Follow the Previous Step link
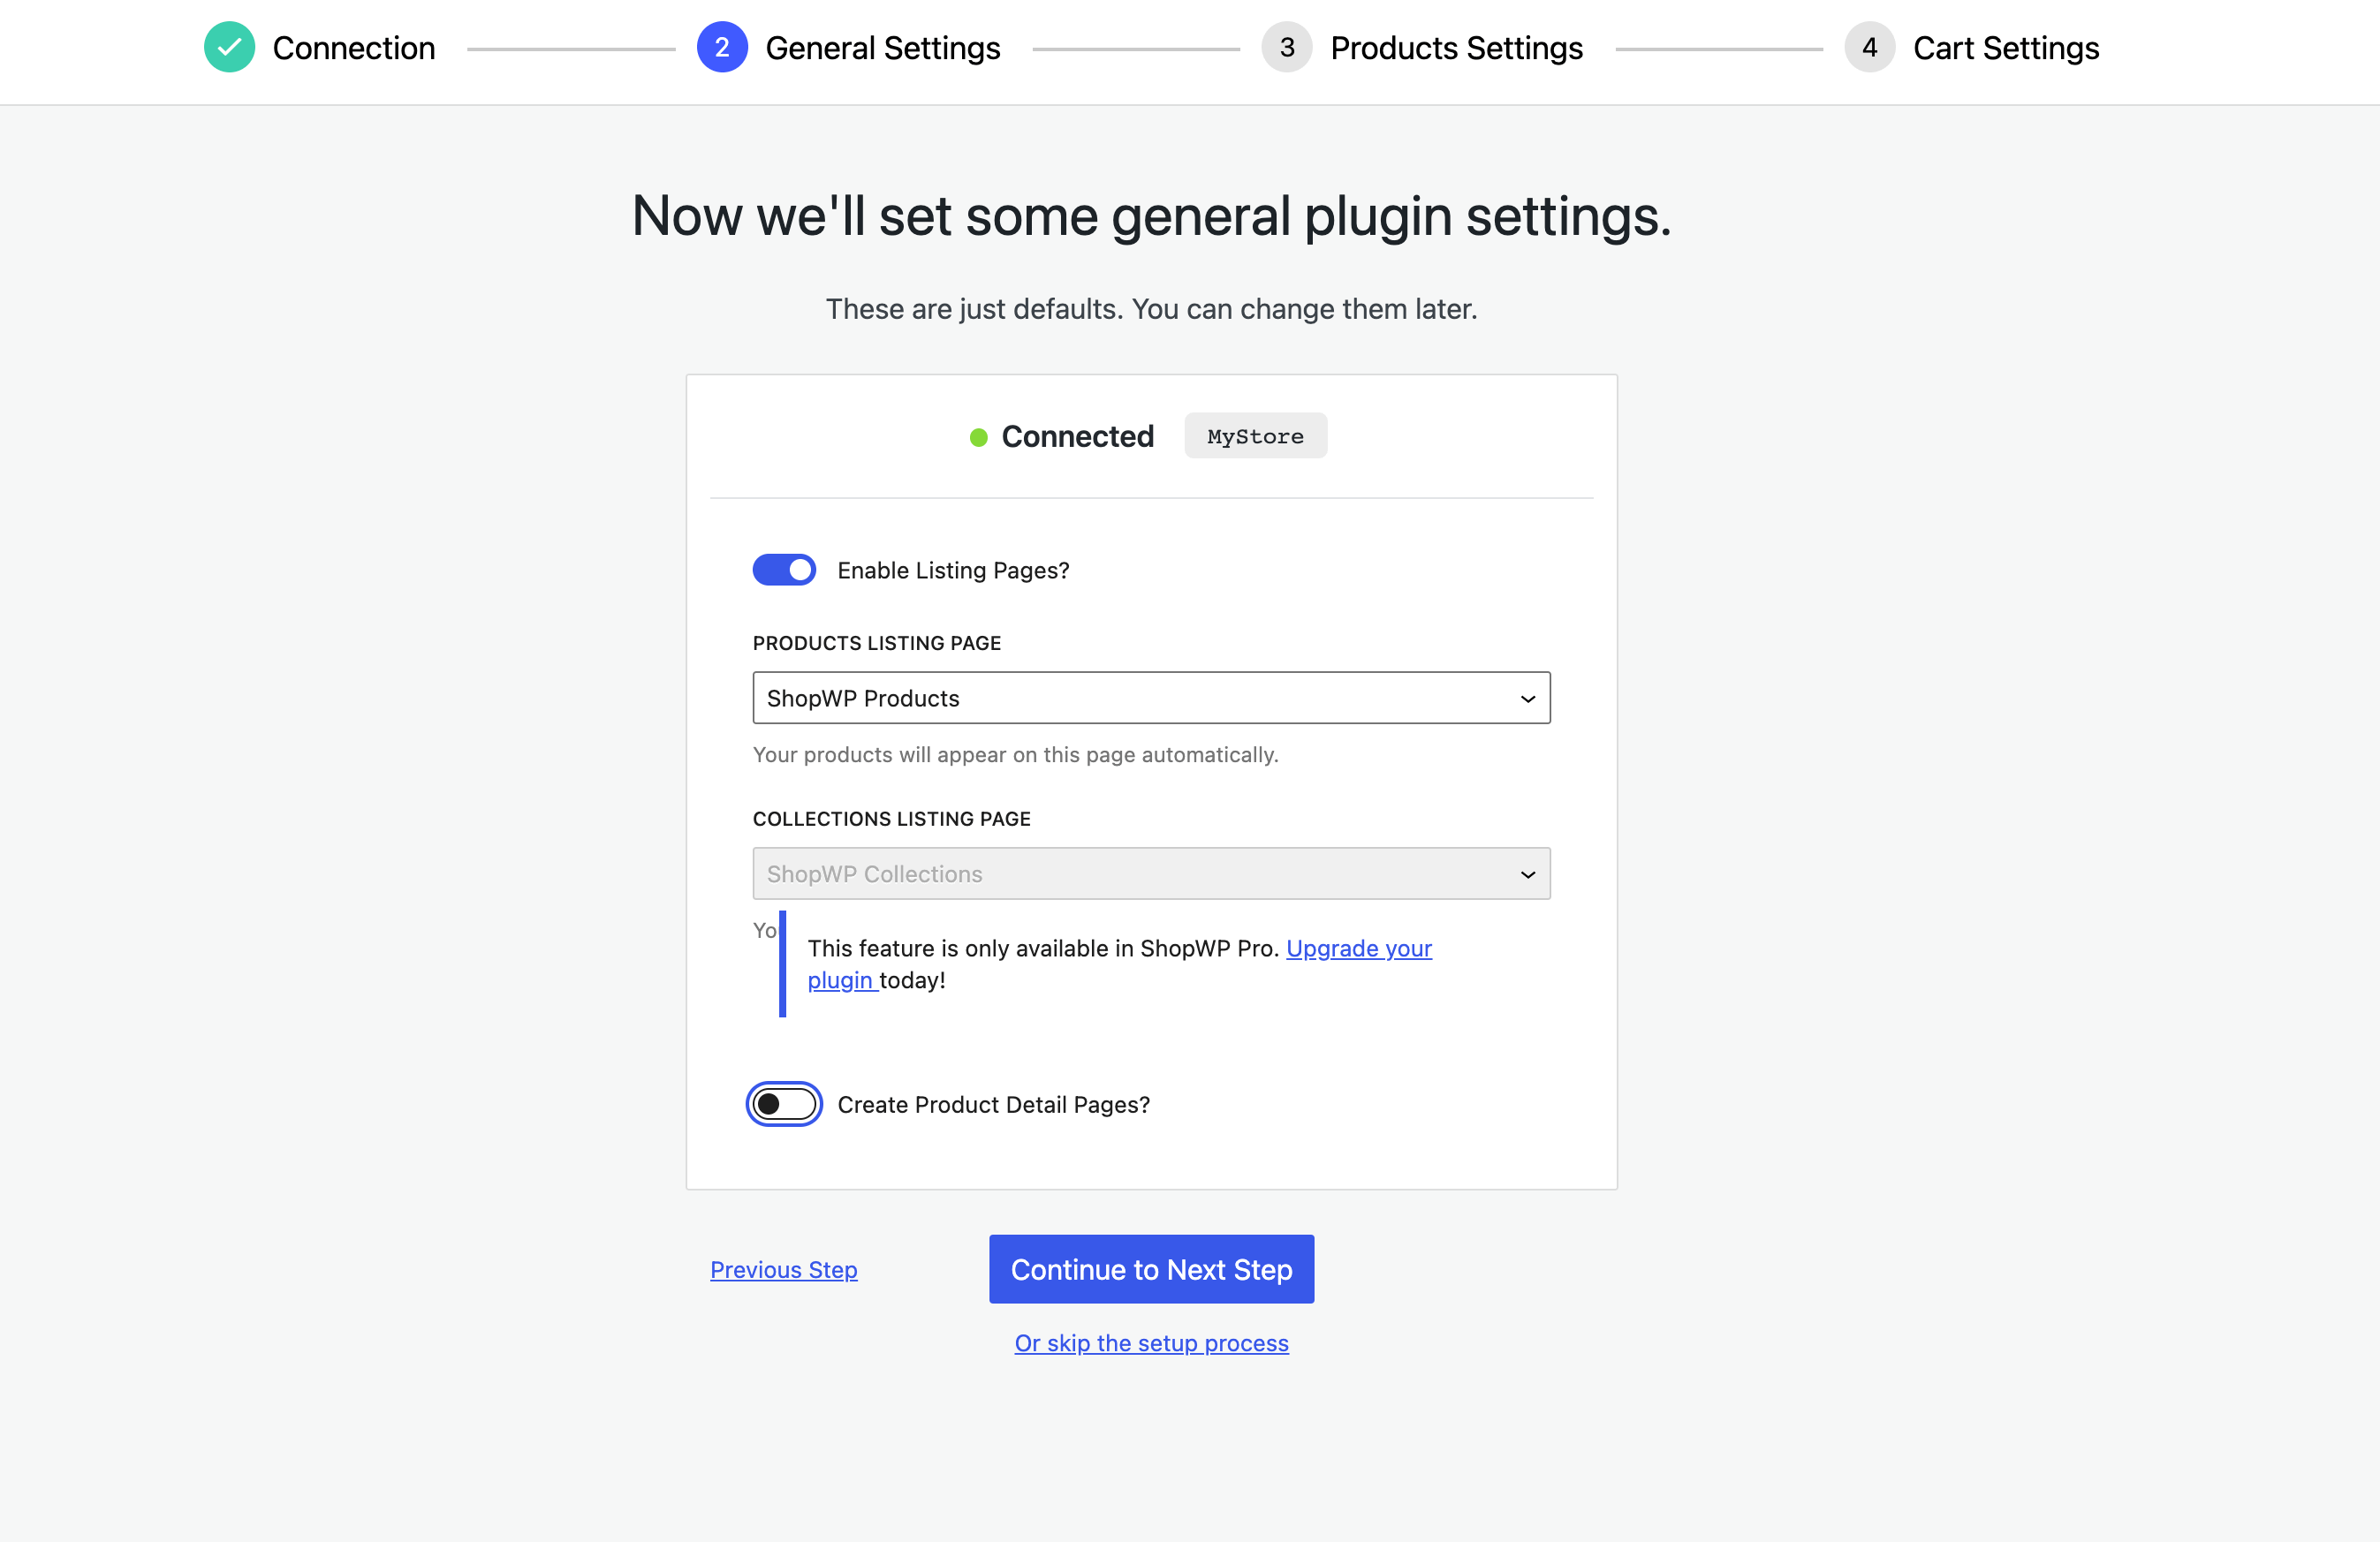The height and width of the screenshot is (1542, 2380). point(783,1270)
